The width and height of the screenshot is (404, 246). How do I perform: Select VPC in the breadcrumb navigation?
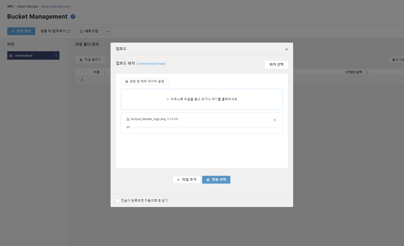click(10, 6)
